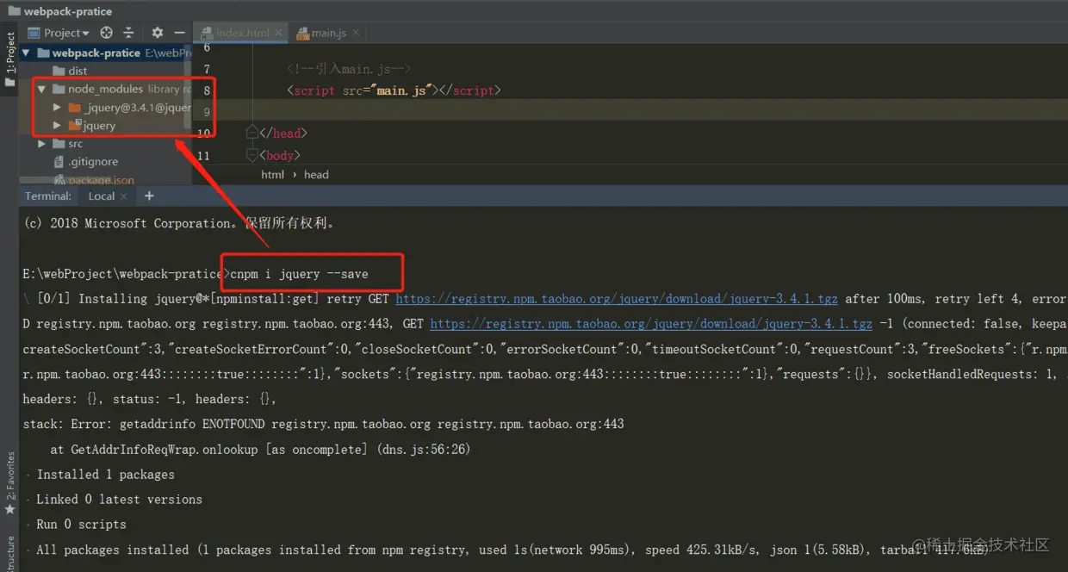The height and width of the screenshot is (572, 1068).
Task: Expand the src folder
Action: pyautogui.click(x=41, y=144)
